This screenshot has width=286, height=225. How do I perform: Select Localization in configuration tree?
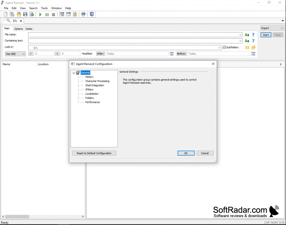(x=92, y=94)
